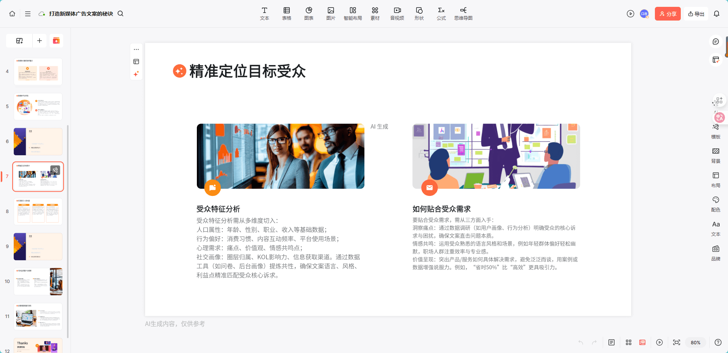This screenshot has height=353, width=728.
Task: Open the 布局 layout panel on the right
Action: (x=715, y=179)
